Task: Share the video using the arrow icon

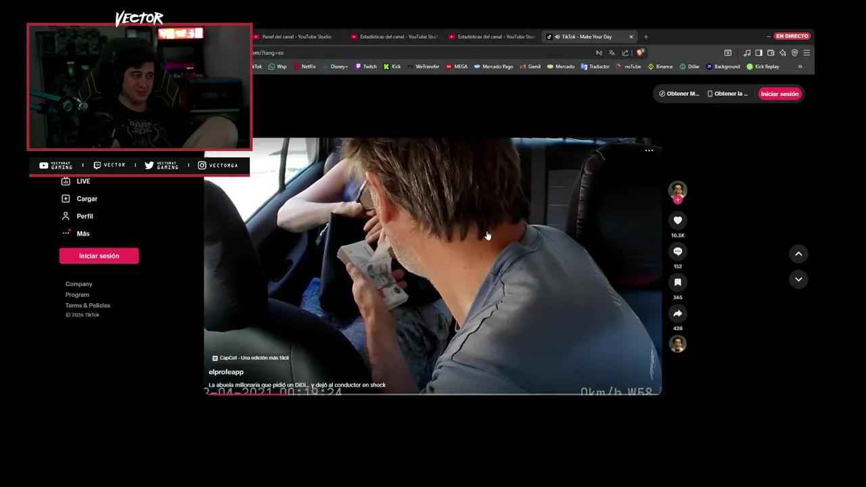Action: pos(677,313)
